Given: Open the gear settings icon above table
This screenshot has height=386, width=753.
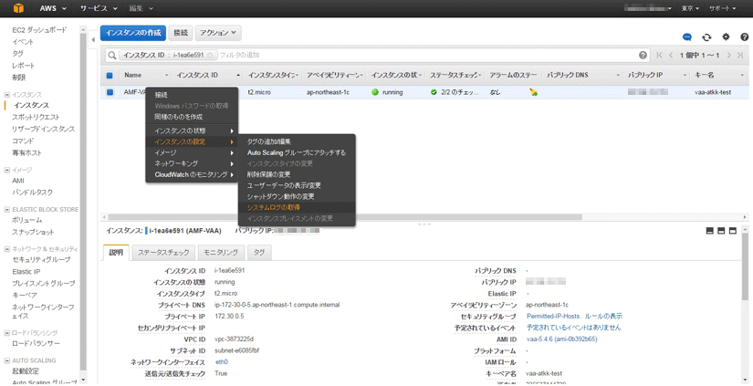Looking at the screenshot, I should (726, 37).
